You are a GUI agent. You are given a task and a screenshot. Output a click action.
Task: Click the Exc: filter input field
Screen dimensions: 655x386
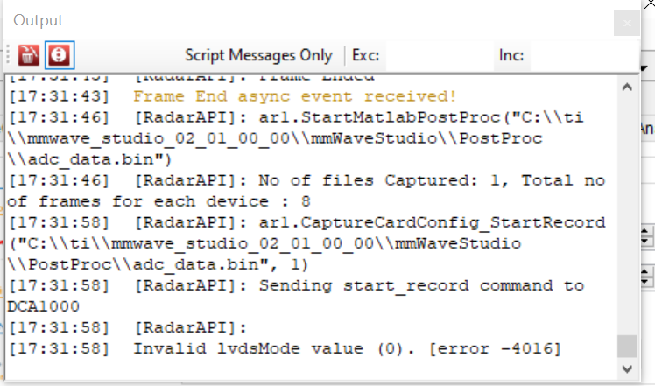(433, 55)
